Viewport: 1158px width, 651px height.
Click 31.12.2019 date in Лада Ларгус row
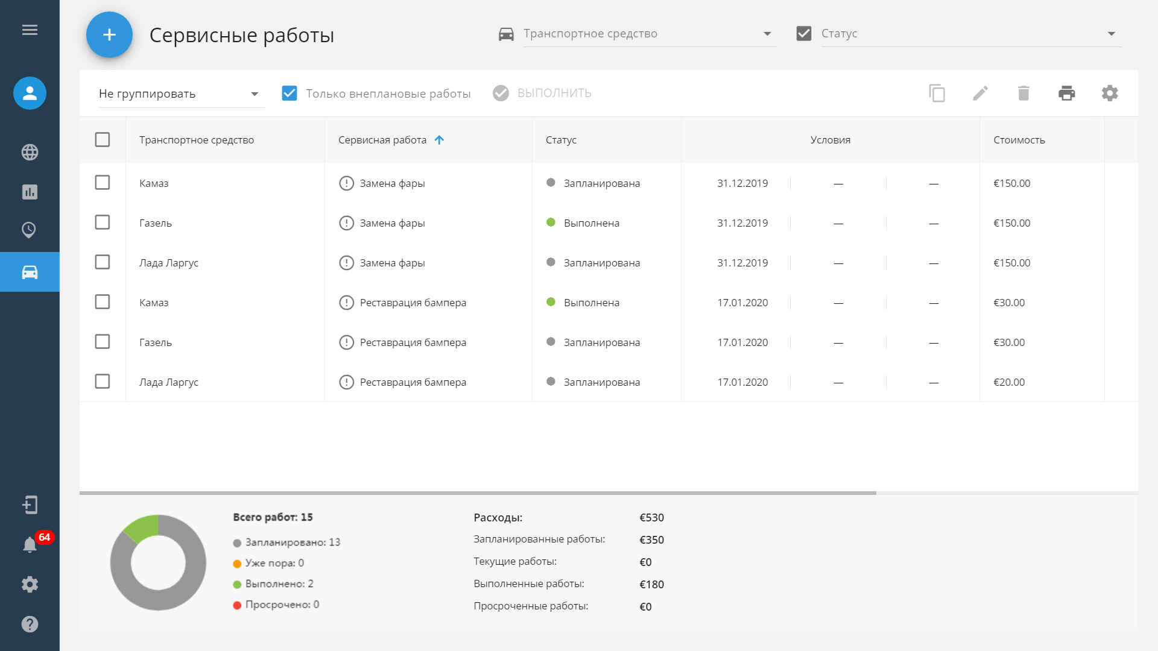point(742,263)
